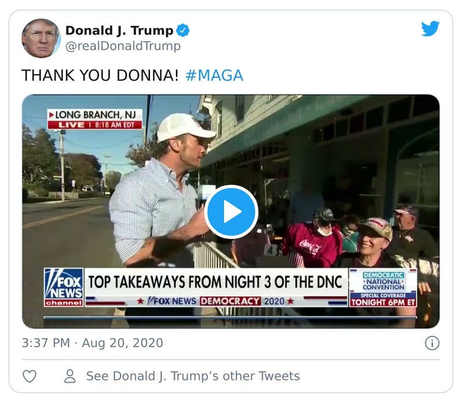Play the embedded video
The image size is (463, 404).
[231, 212]
